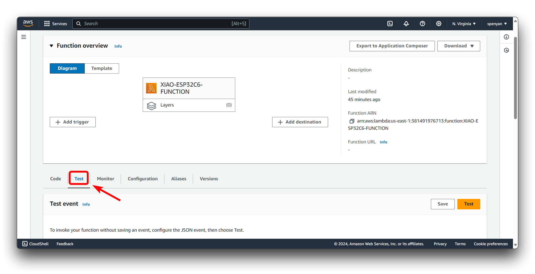Image resolution: width=535 pixels, height=274 pixels.
Task: Open the Services grid menu
Action: click(55, 24)
